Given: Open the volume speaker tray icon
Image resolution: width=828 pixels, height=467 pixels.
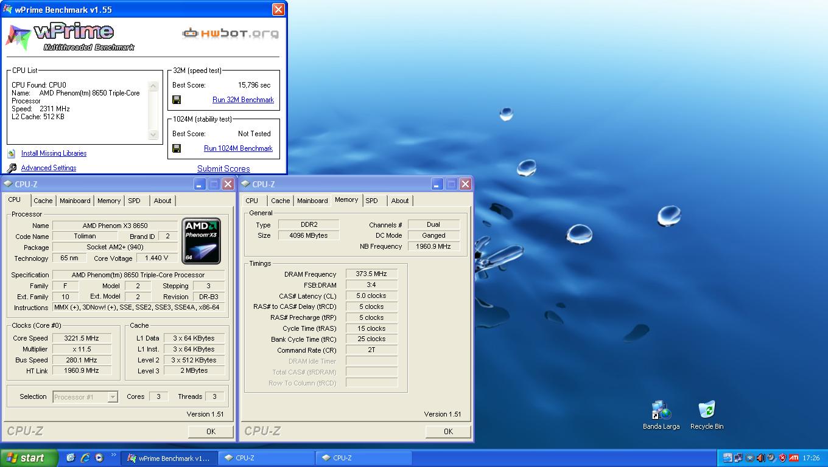Looking at the screenshot, I should (761, 458).
